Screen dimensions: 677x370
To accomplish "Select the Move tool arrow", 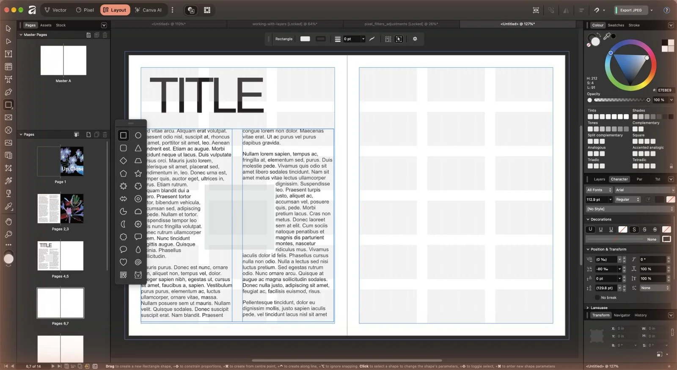I will 8,28.
